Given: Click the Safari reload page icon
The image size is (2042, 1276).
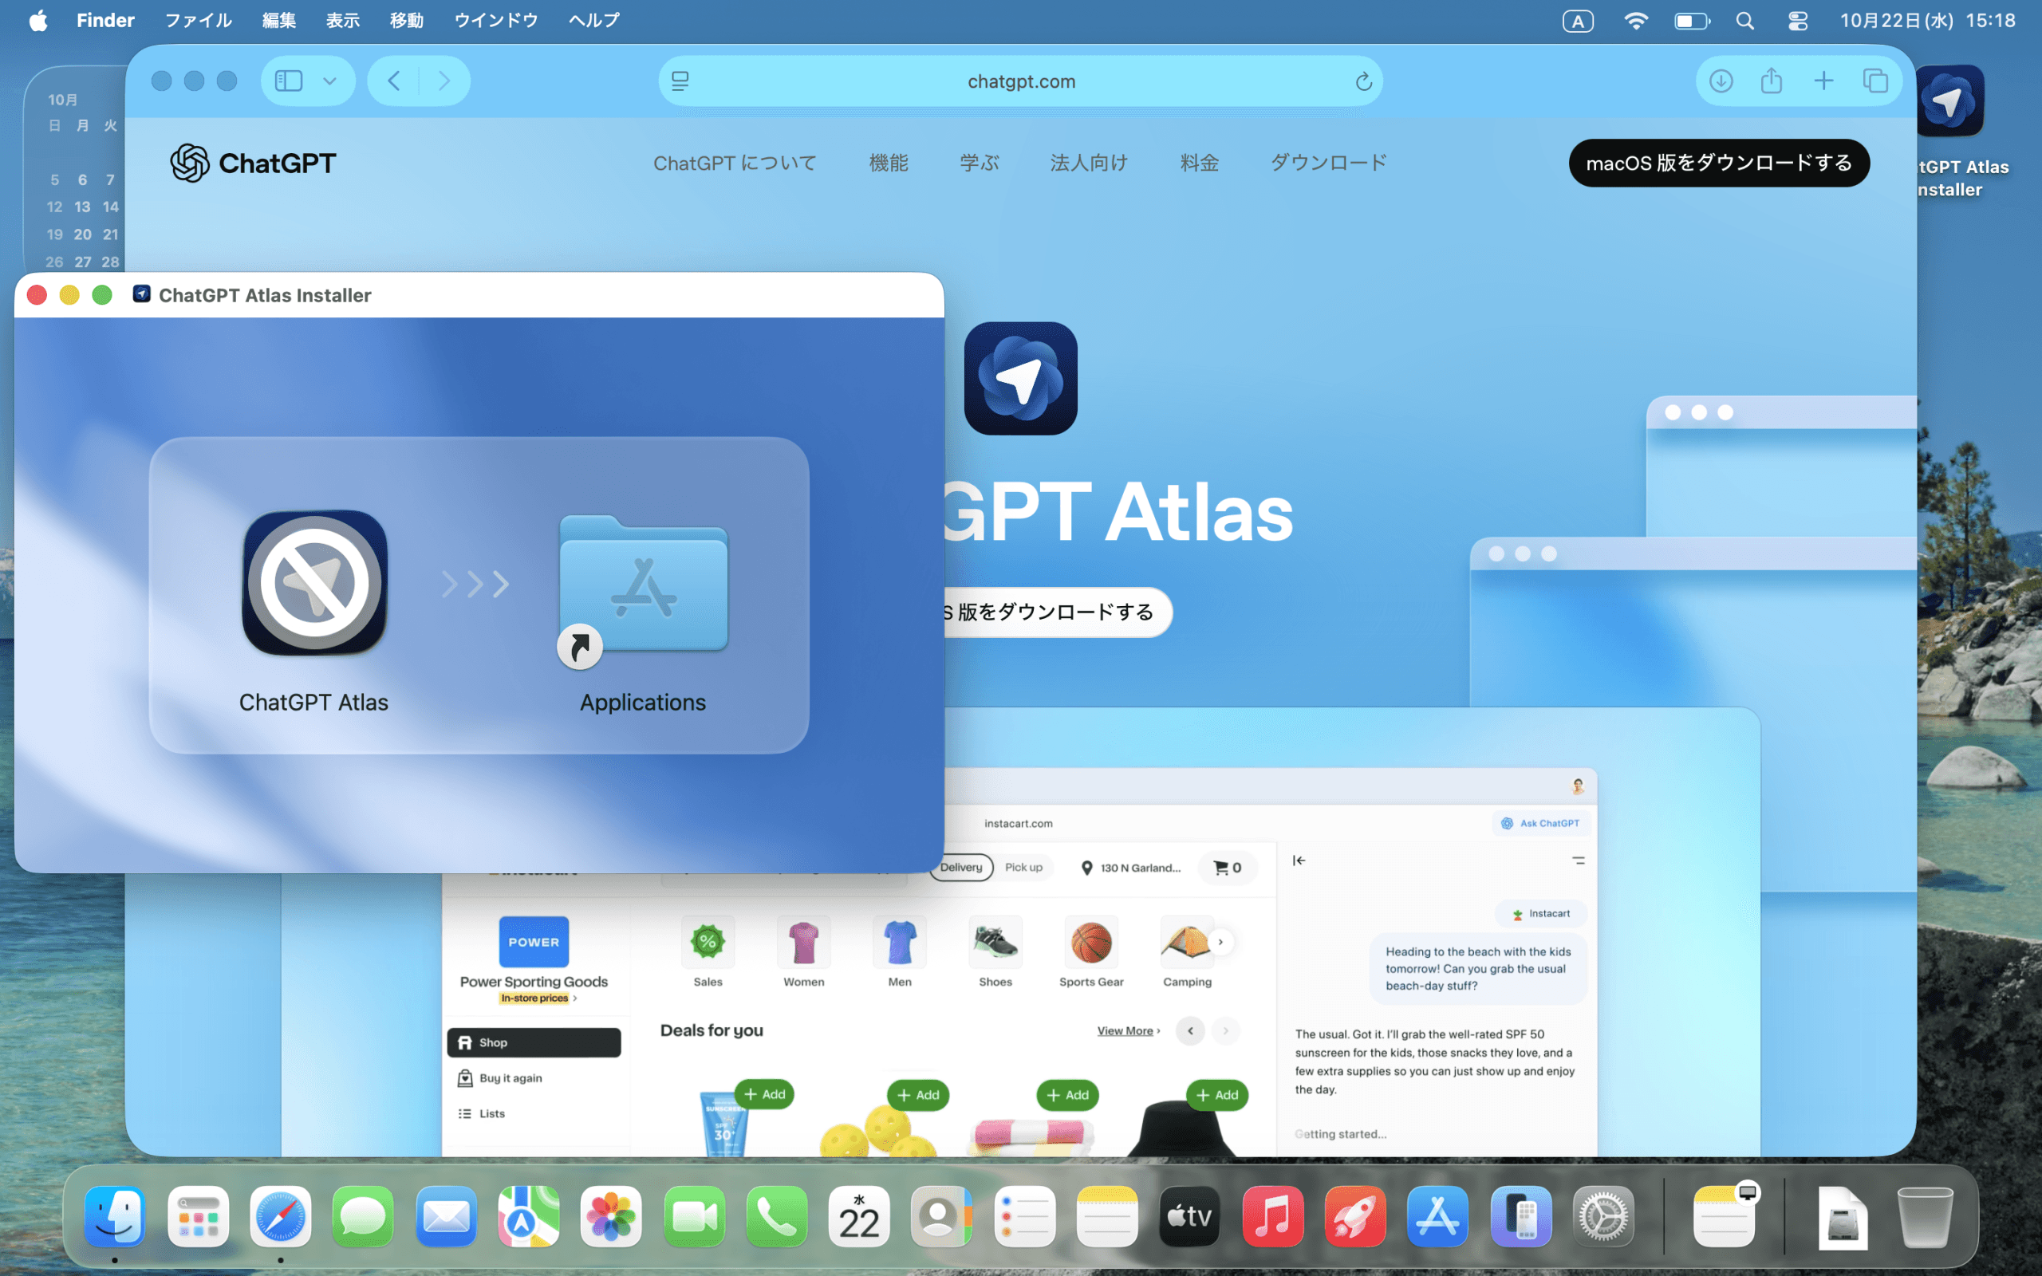Looking at the screenshot, I should [x=1362, y=82].
